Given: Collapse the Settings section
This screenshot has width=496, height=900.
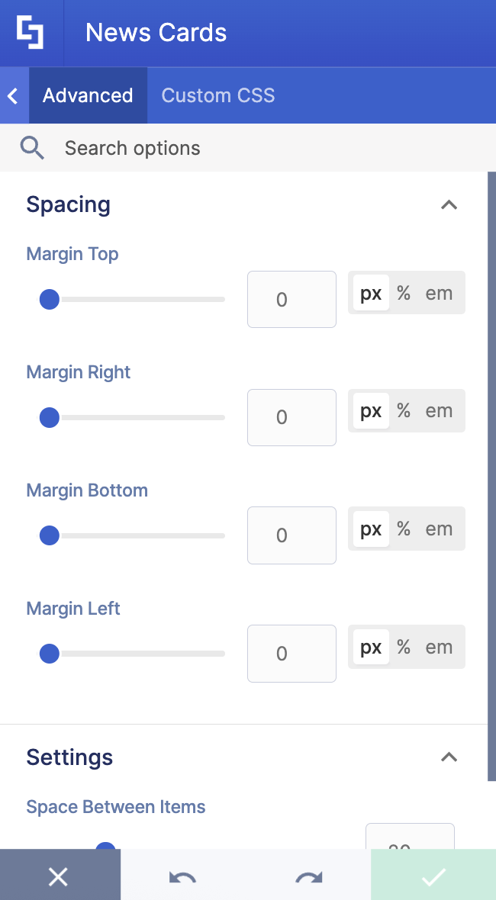Looking at the screenshot, I should (x=449, y=757).
